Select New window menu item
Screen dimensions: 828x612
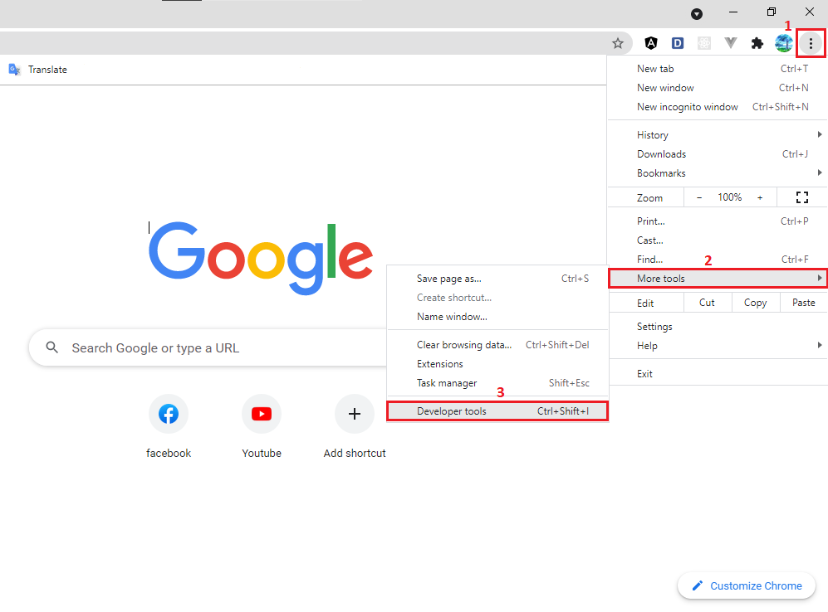(x=718, y=88)
